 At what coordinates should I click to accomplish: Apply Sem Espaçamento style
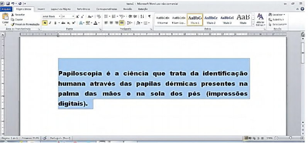179,20
